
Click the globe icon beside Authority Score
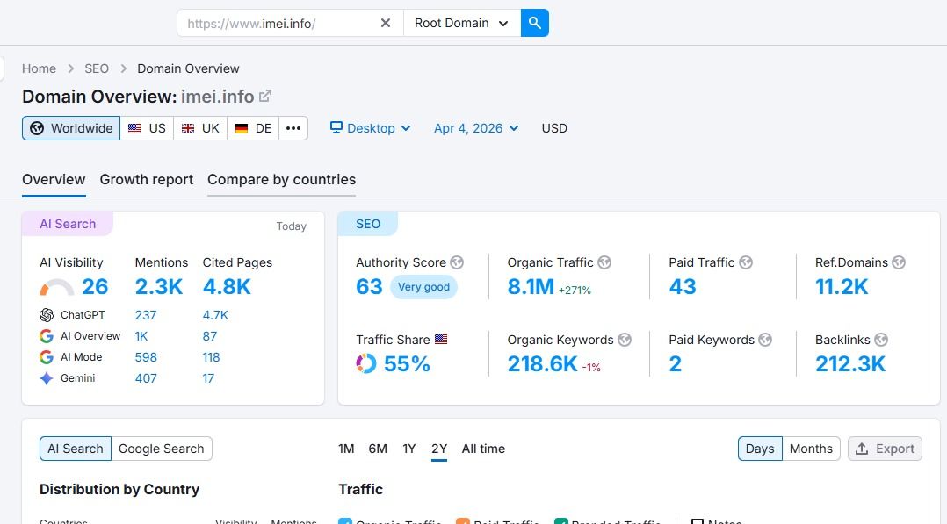[x=457, y=262]
